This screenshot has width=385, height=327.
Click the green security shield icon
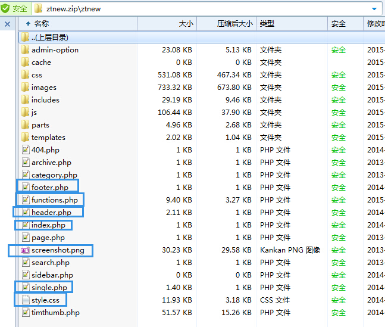click(x=7, y=8)
